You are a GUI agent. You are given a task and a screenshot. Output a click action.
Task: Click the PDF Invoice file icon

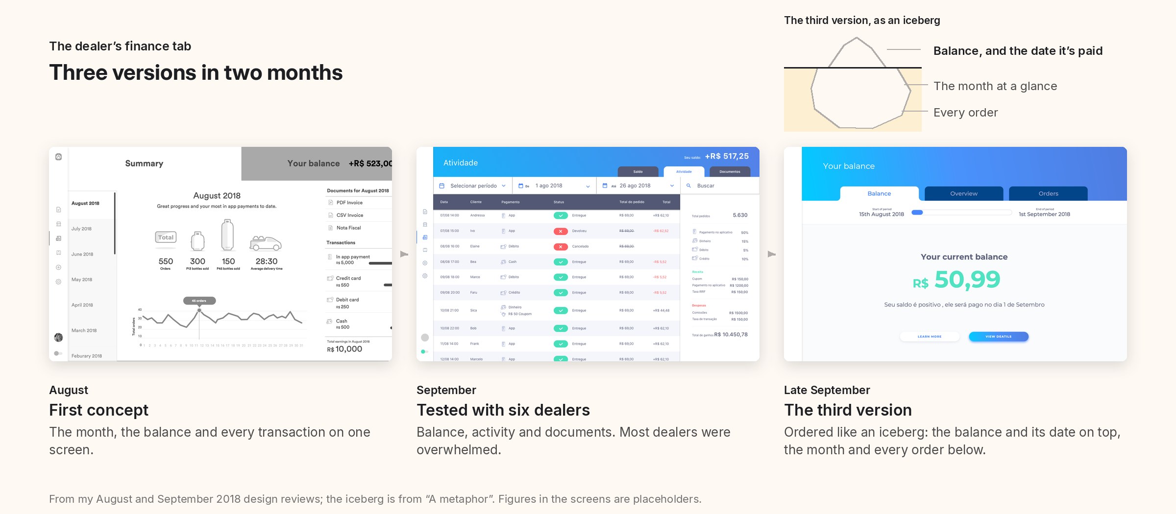pos(331,203)
